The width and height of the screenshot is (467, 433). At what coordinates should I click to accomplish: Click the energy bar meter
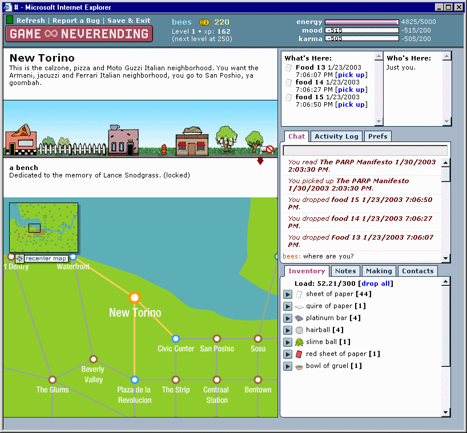tap(361, 22)
